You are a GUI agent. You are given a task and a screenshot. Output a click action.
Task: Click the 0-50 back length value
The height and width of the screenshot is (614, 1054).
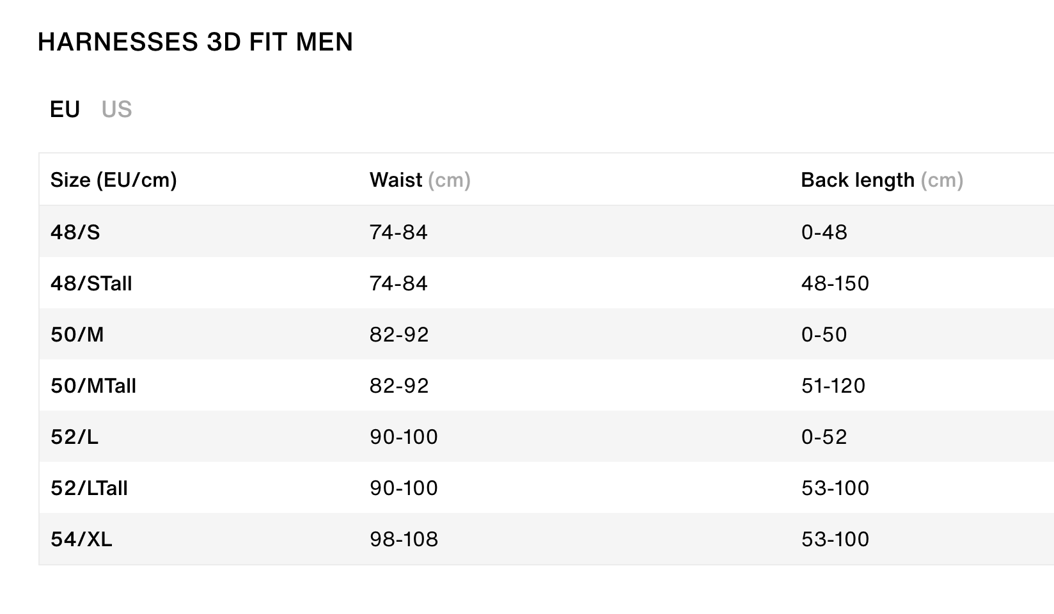[x=824, y=334]
